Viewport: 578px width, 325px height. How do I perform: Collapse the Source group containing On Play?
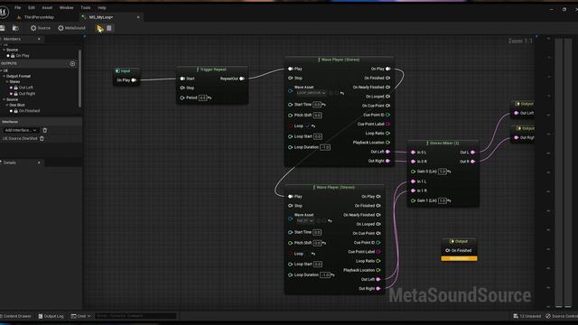click(4, 50)
